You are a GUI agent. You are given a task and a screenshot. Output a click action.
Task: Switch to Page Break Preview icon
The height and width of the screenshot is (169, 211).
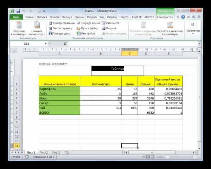[153, 157]
